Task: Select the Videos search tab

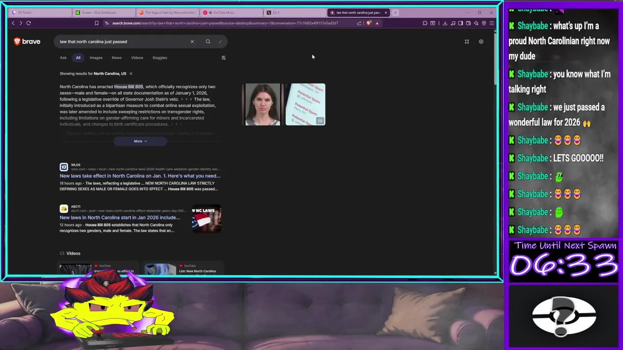Action: click(x=137, y=57)
